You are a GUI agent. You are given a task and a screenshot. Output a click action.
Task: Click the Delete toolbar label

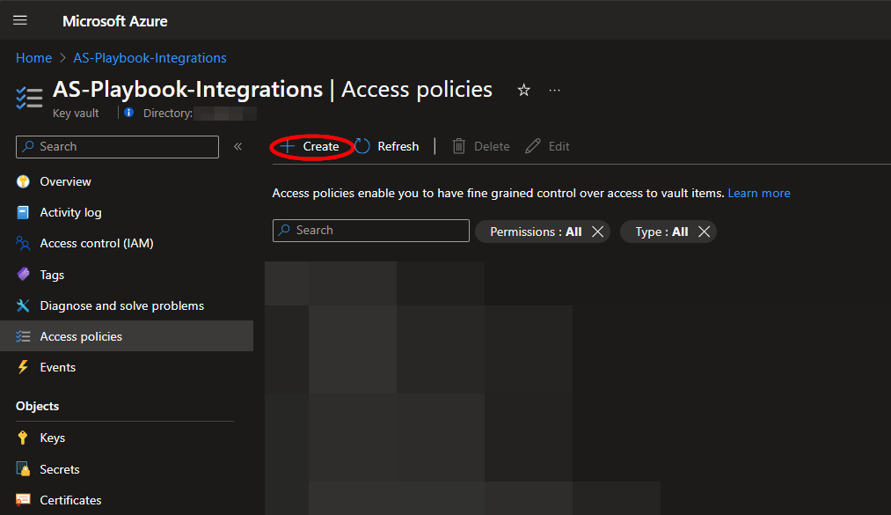click(492, 147)
